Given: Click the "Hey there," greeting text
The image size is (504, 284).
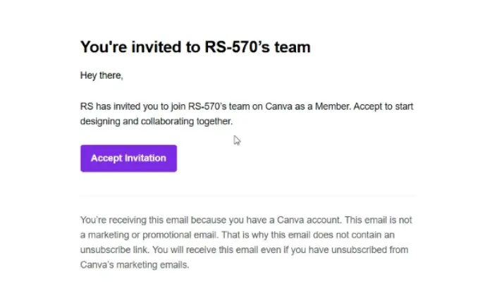Looking at the screenshot, I should coord(102,75).
